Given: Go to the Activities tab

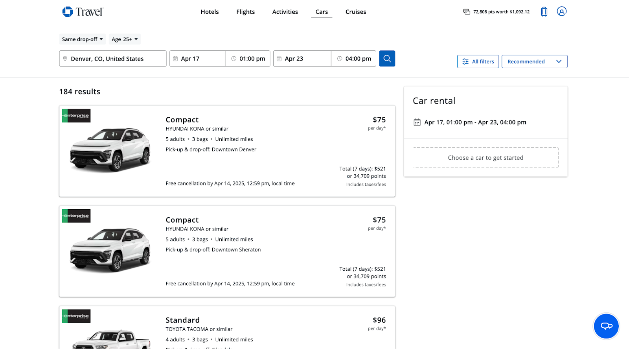Looking at the screenshot, I should tap(285, 12).
